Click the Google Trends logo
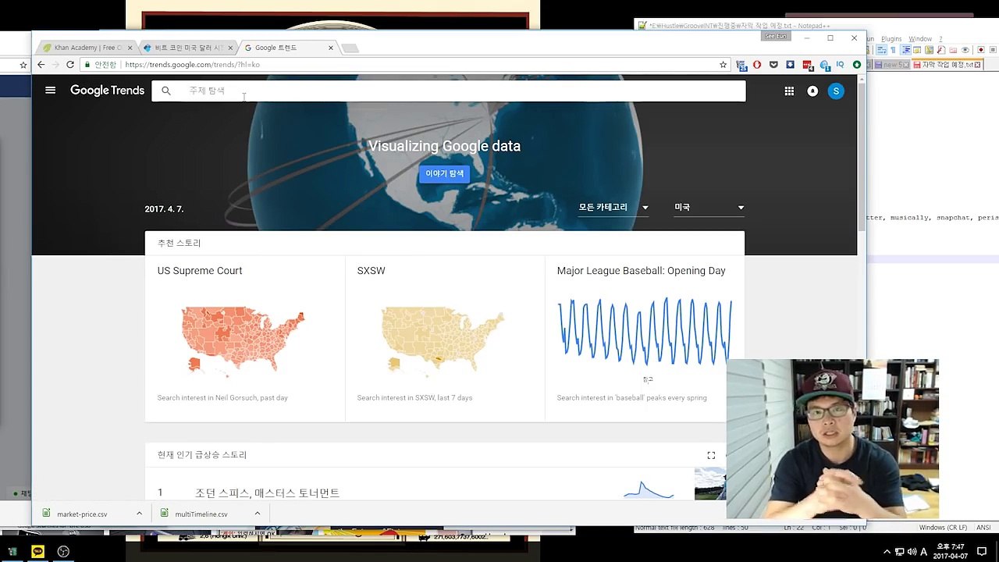The width and height of the screenshot is (999, 562). (107, 91)
